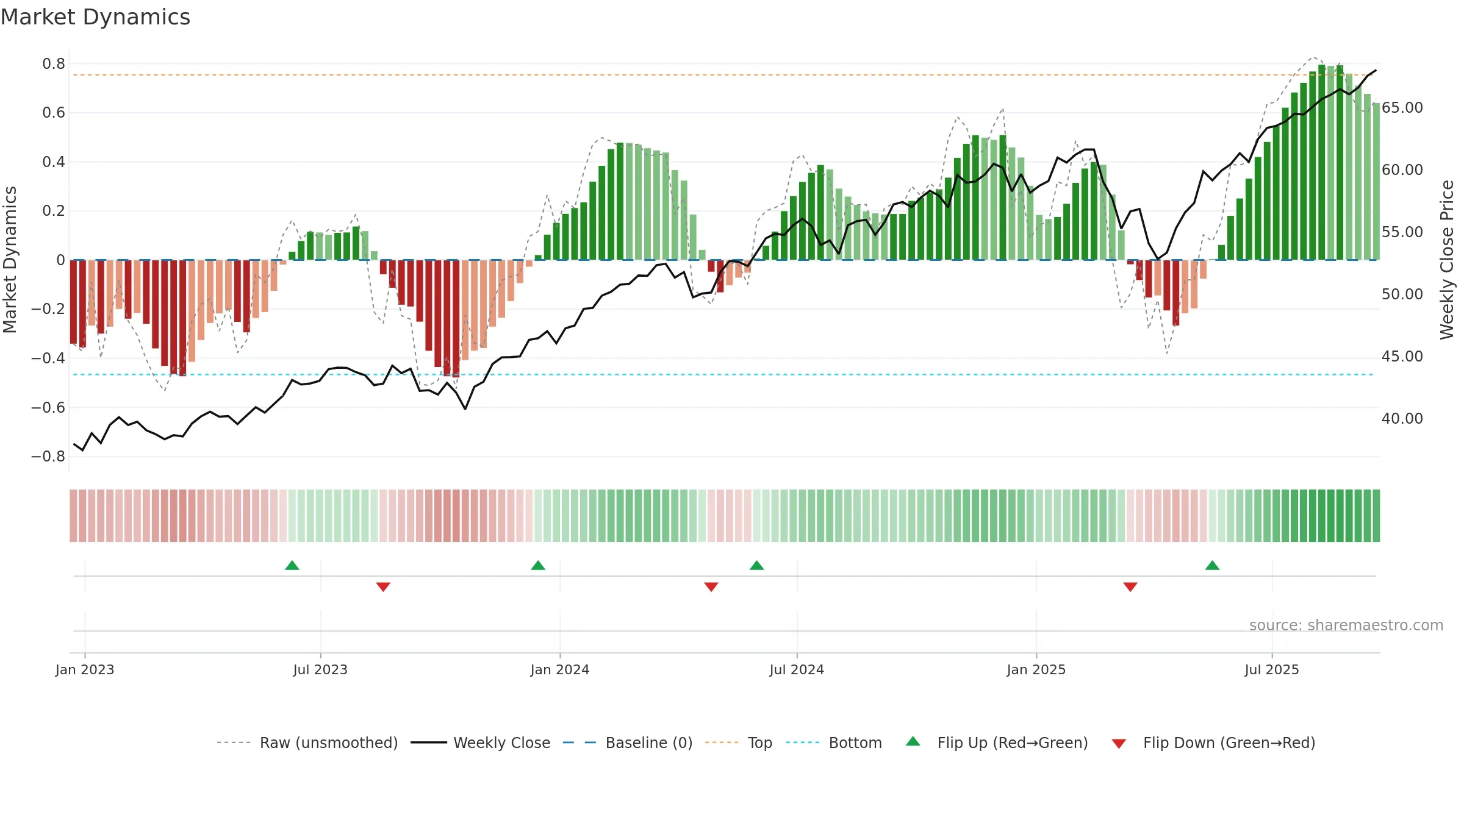This screenshot has width=1464, height=823.
Task: Click the green flip-up marker before Jul 2025
Action: [x=1213, y=565]
